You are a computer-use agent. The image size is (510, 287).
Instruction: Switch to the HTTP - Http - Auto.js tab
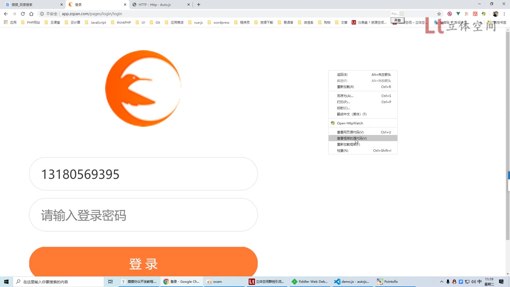pyautogui.click(x=161, y=4)
